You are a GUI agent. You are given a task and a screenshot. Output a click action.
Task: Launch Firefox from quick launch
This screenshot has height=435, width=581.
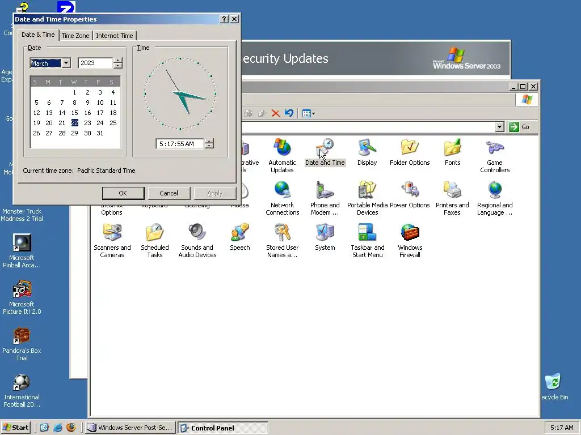click(71, 428)
